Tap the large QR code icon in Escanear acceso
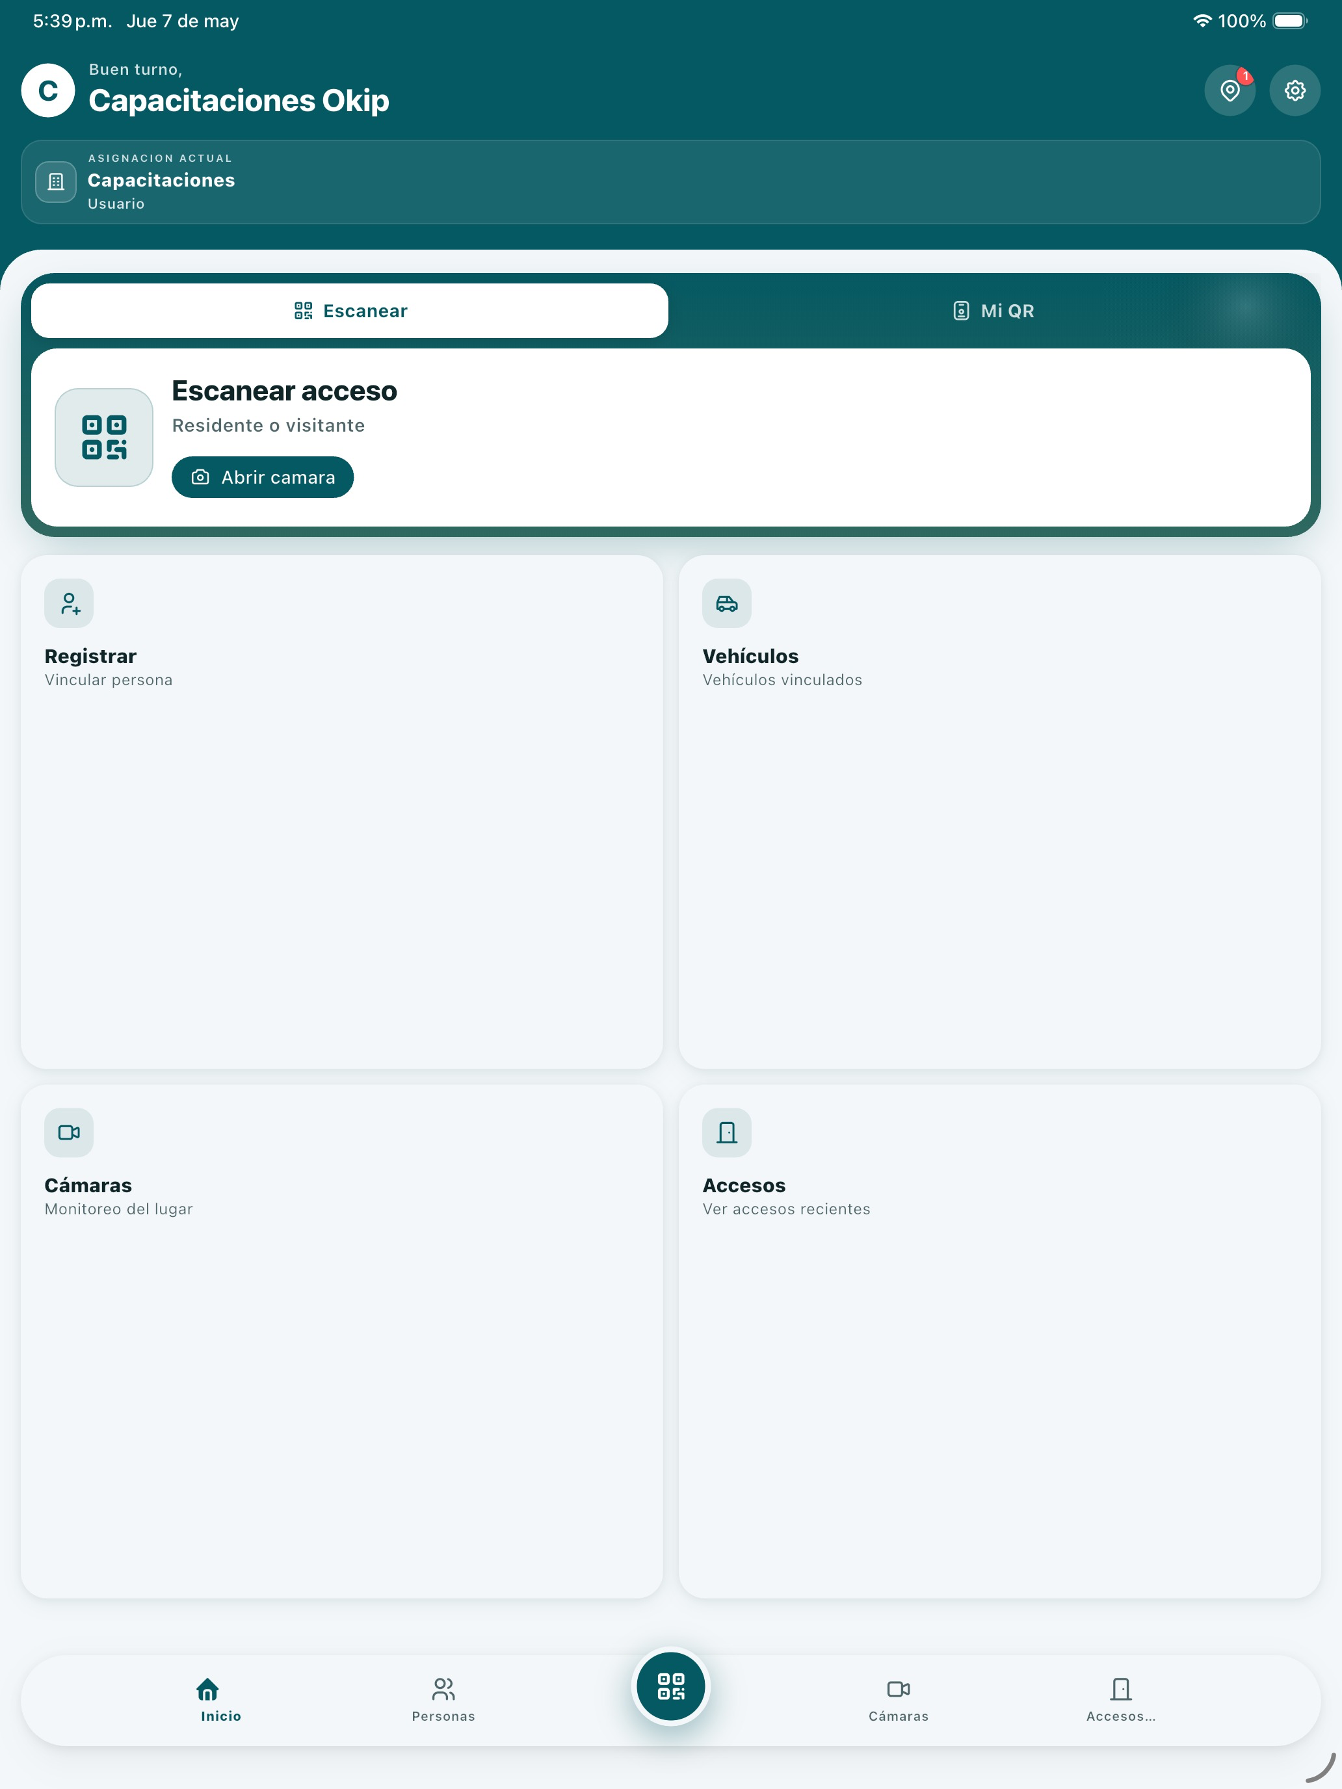This screenshot has width=1342, height=1789. tap(103, 437)
